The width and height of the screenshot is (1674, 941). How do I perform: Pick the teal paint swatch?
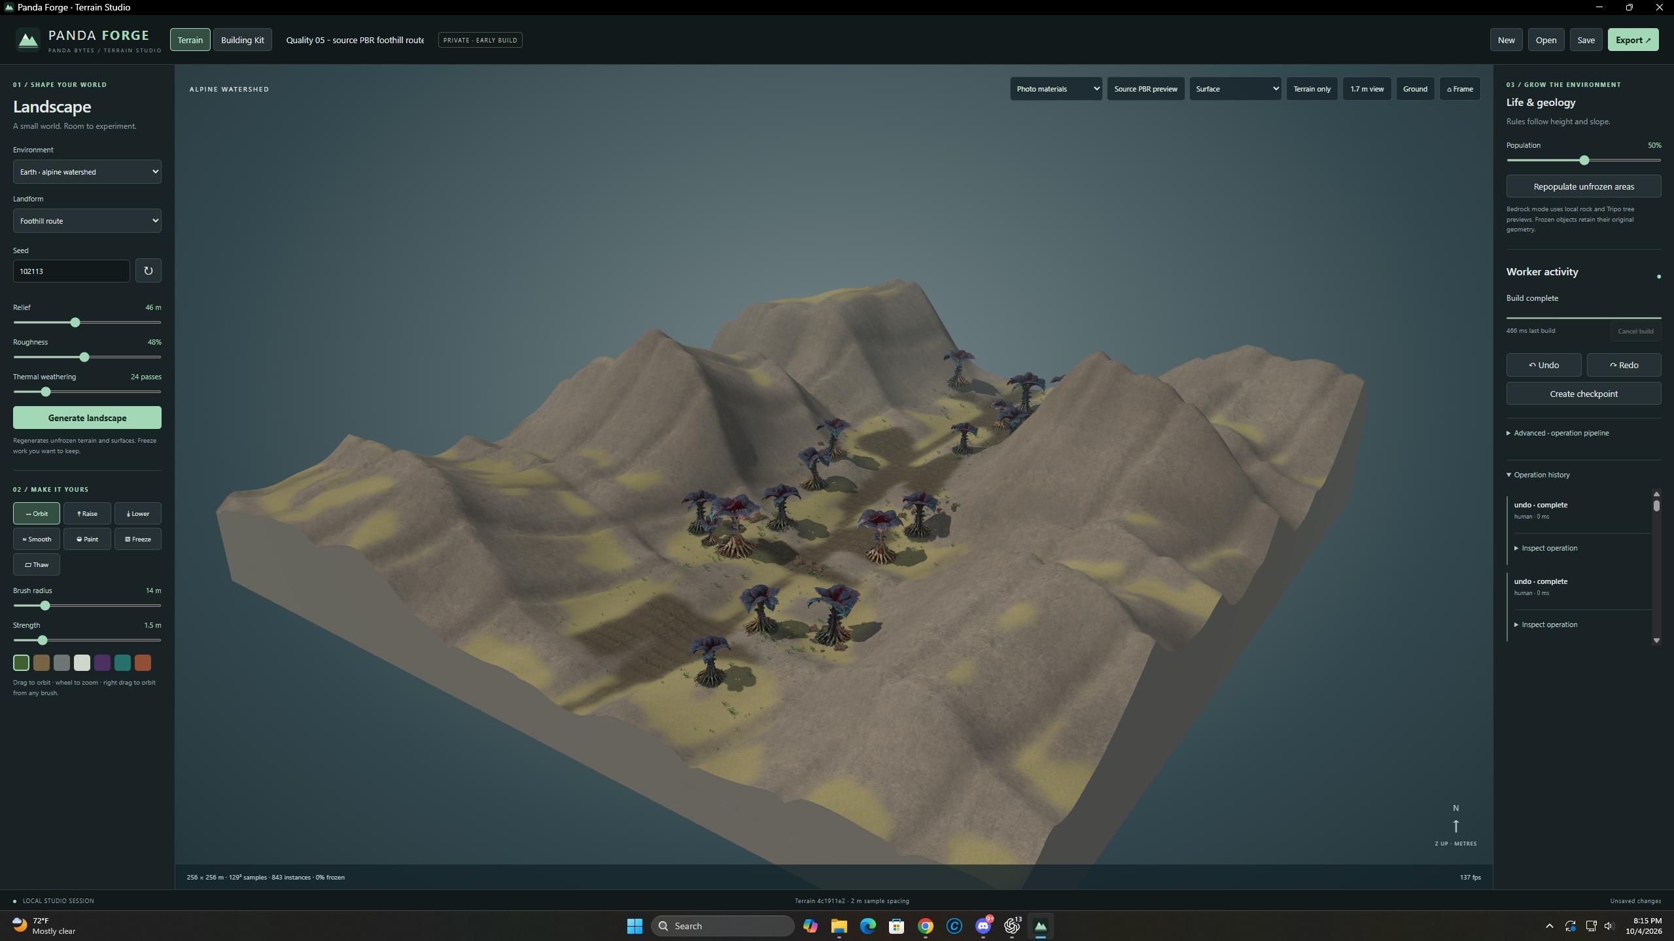(122, 663)
